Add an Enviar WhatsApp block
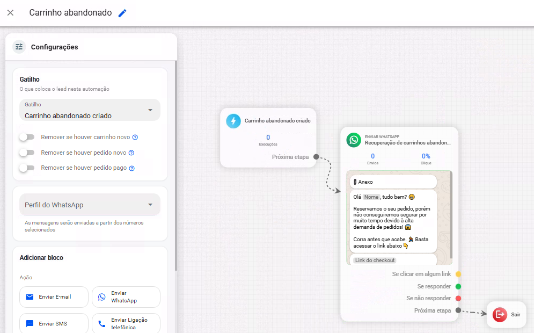The width and height of the screenshot is (534, 333). pos(126,297)
